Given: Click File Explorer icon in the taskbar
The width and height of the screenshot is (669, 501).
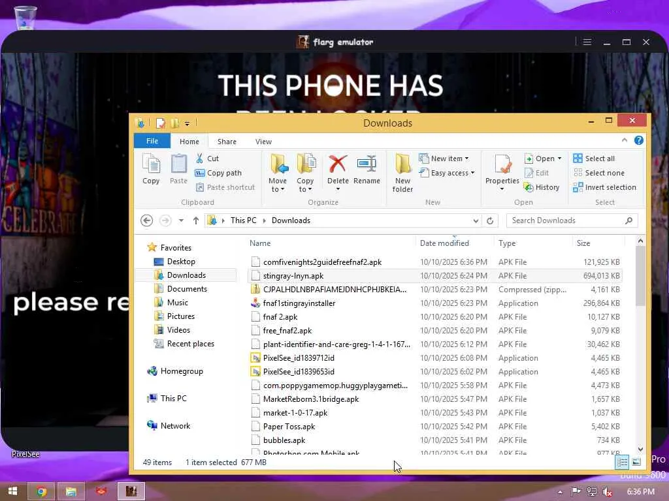Looking at the screenshot, I should pos(71,492).
